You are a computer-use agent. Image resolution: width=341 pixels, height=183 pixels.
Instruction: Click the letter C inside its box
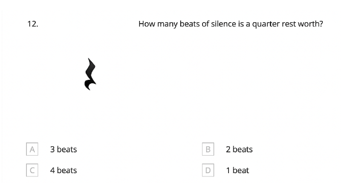pyautogui.click(x=32, y=170)
